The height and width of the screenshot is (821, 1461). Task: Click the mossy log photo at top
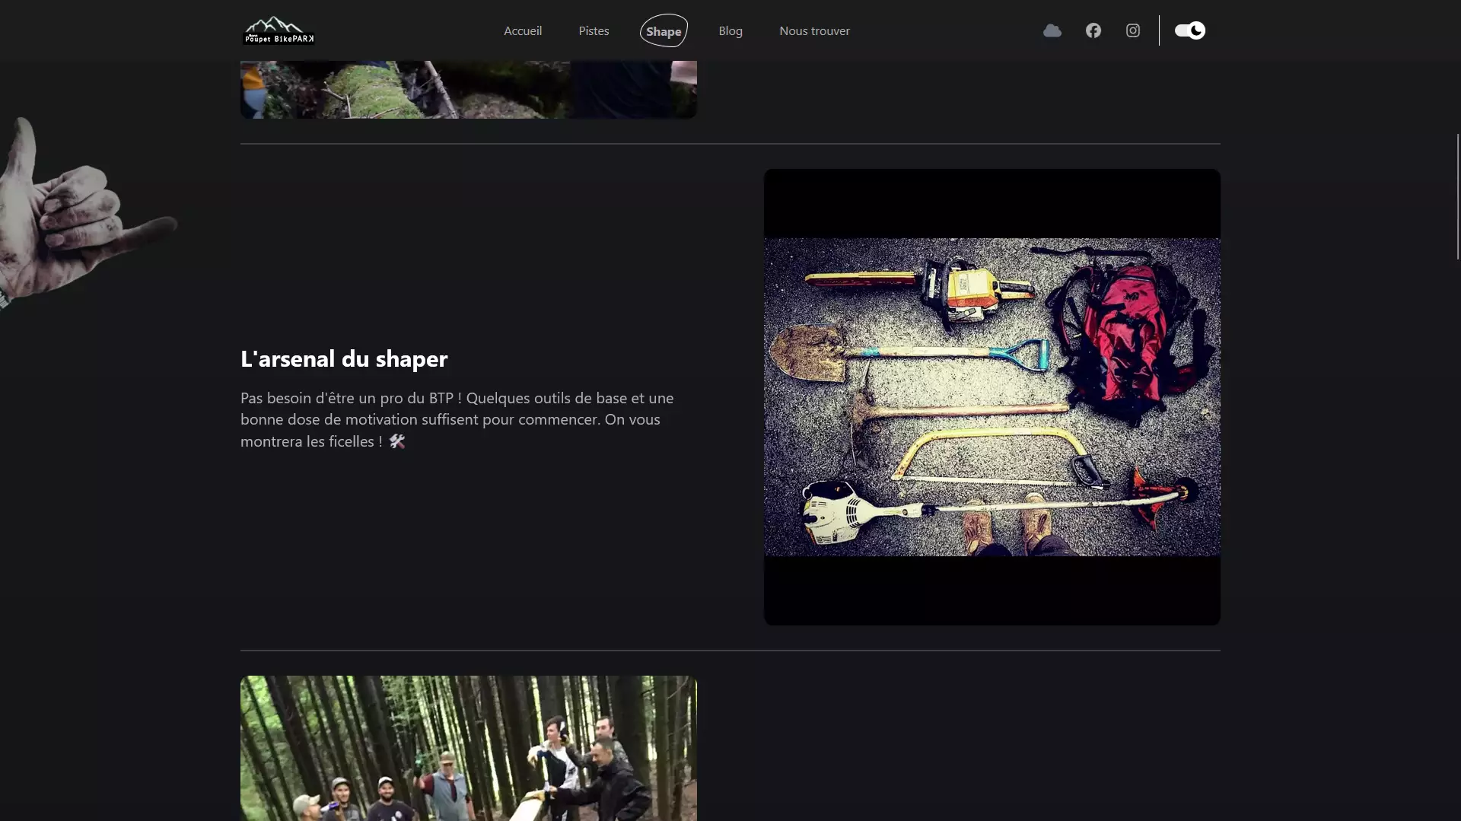[468, 90]
